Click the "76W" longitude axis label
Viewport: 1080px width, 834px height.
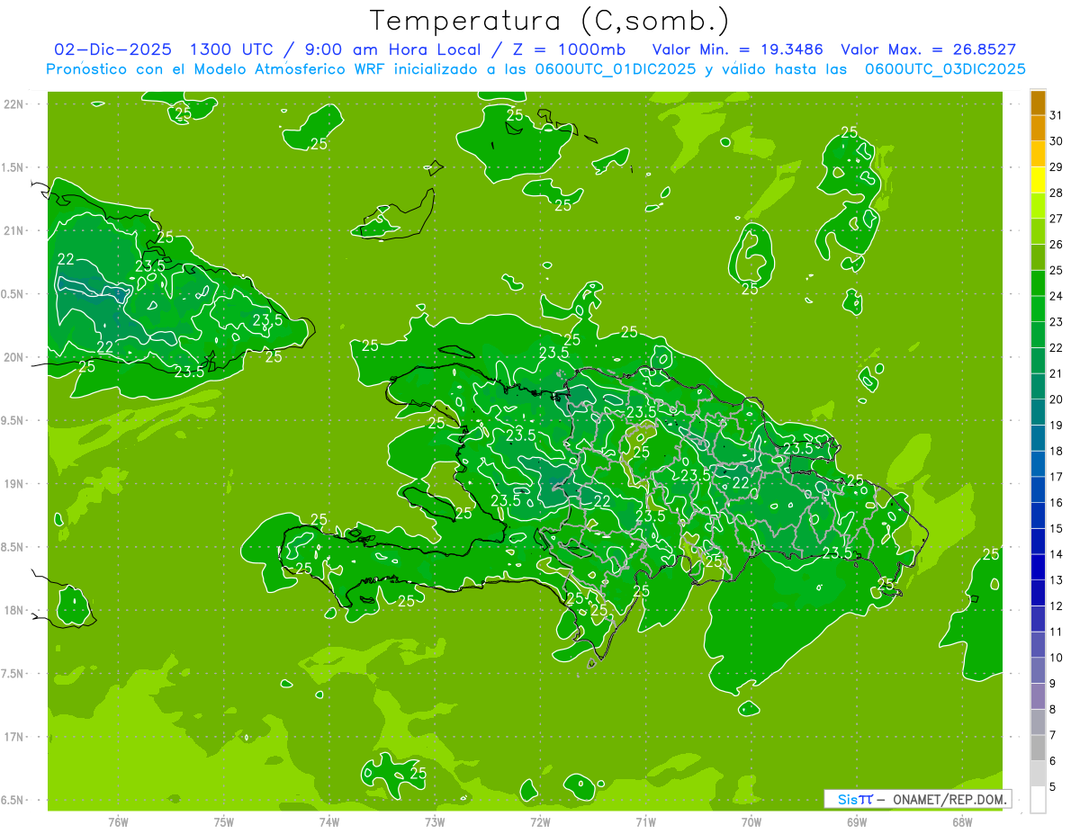coord(118,822)
